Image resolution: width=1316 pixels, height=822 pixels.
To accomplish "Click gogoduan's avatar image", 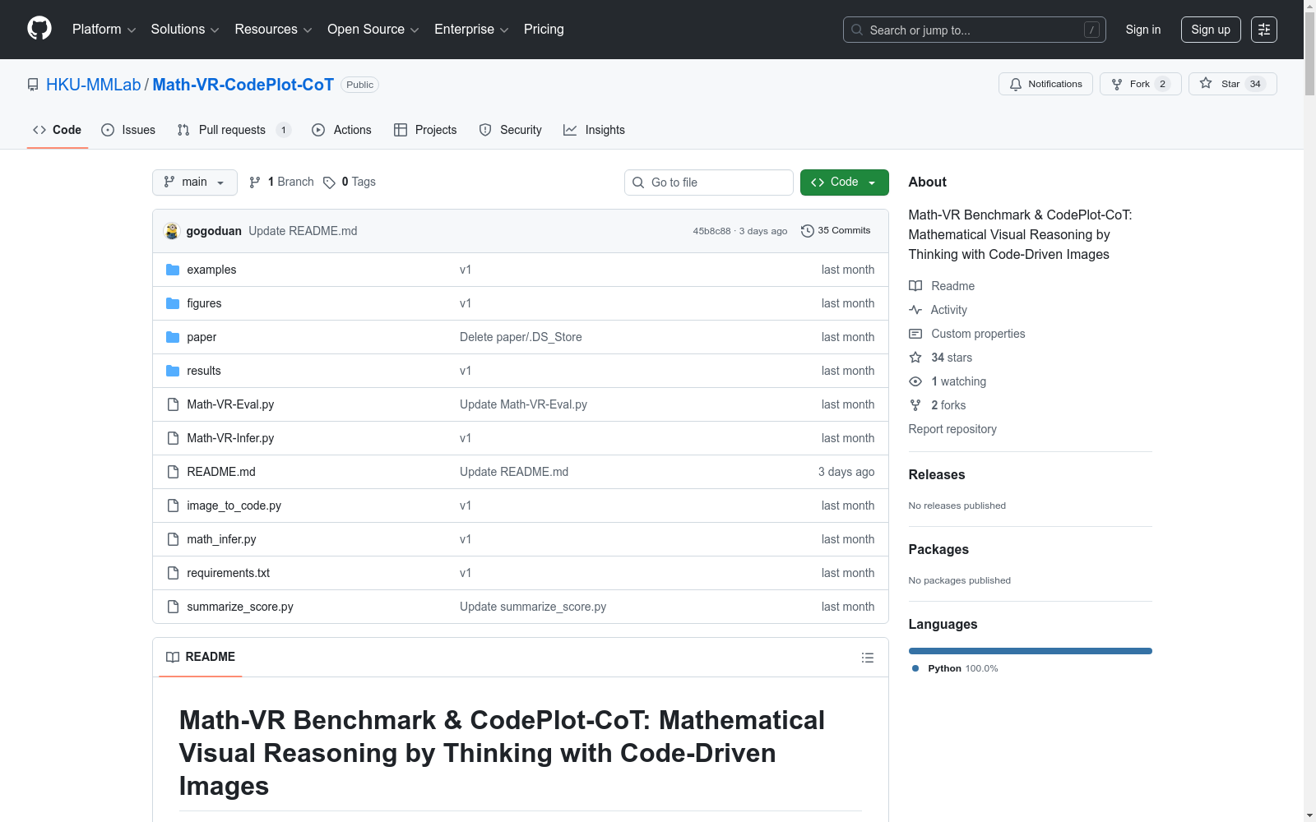I will (x=172, y=231).
